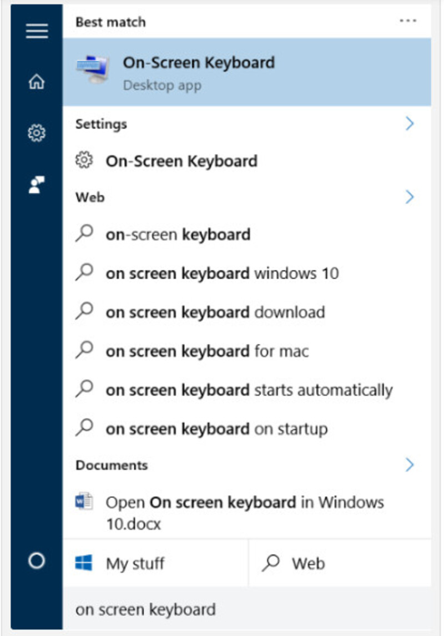Click the Web search button
This screenshot has height=636, width=444.
[340, 563]
